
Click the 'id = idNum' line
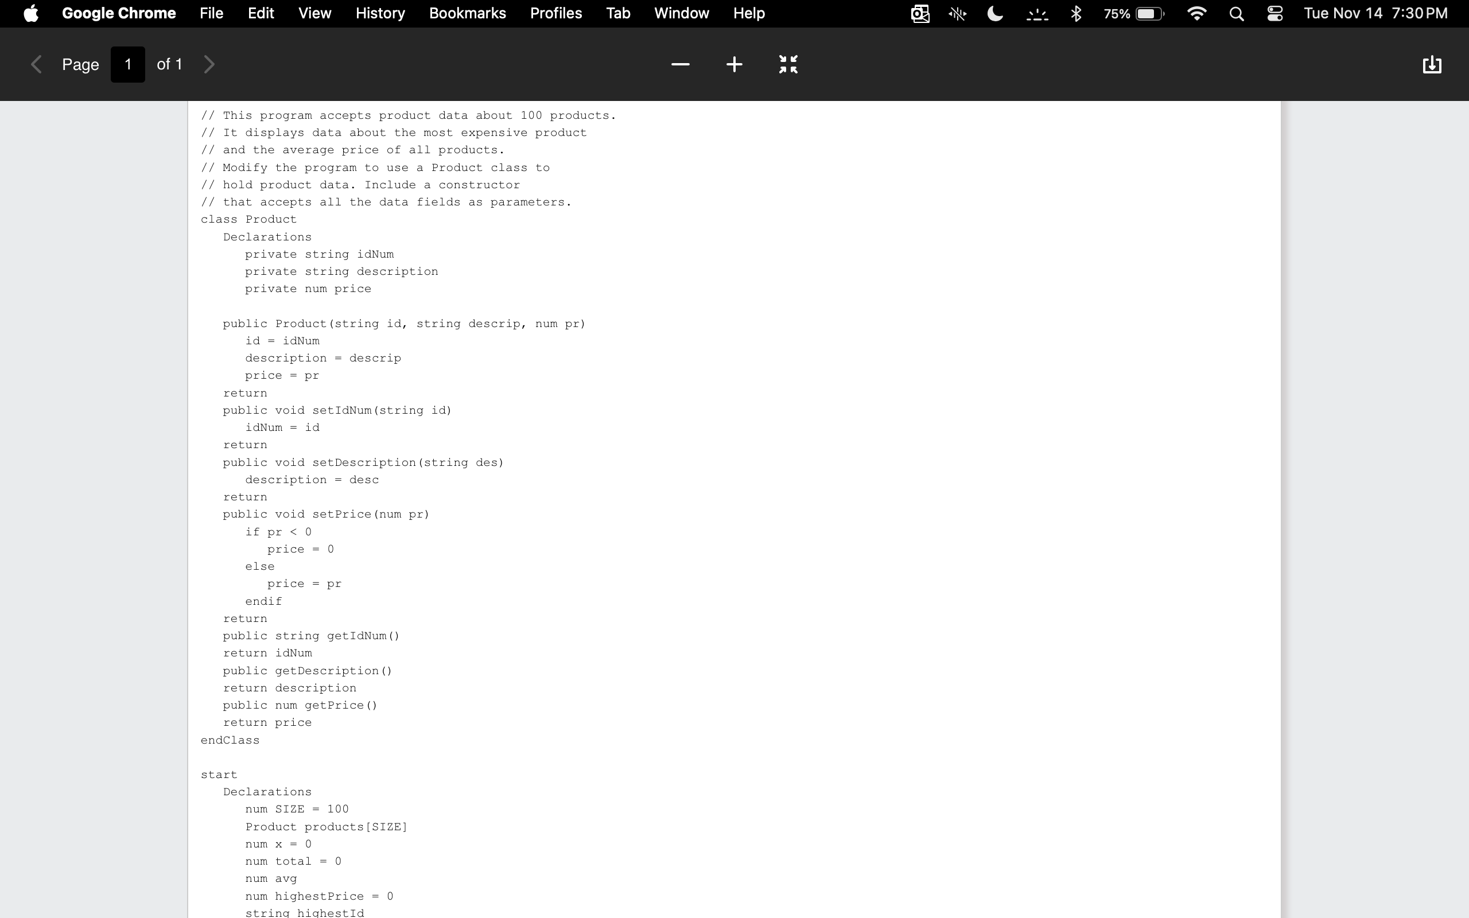282,341
